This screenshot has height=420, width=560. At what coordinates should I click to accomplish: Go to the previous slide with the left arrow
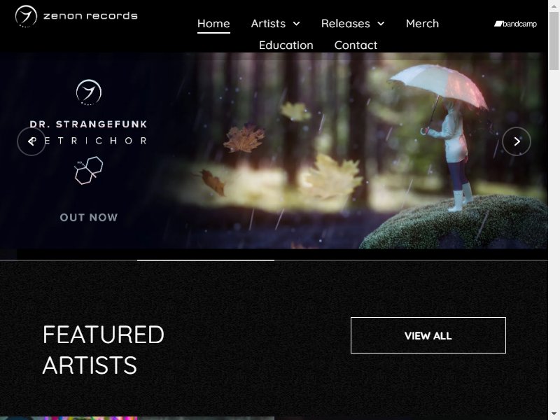[x=31, y=141]
